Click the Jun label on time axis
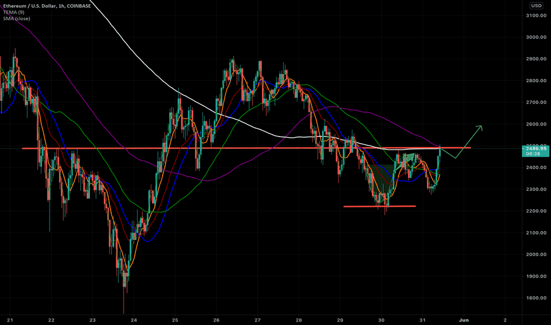The width and height of the screenshot is (551, 325). coord(464,320)
